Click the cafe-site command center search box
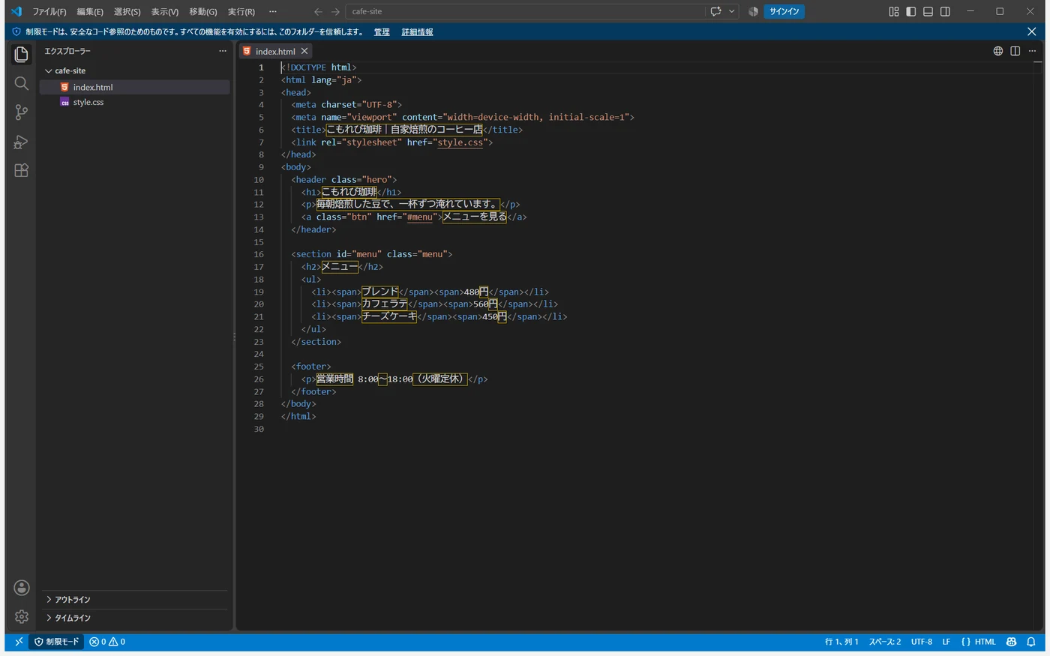1050x656 pixels. pos(525,11)
